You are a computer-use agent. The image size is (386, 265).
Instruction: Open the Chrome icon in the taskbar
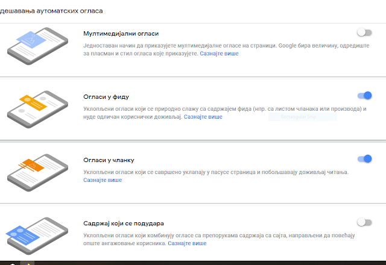(27, 264)
